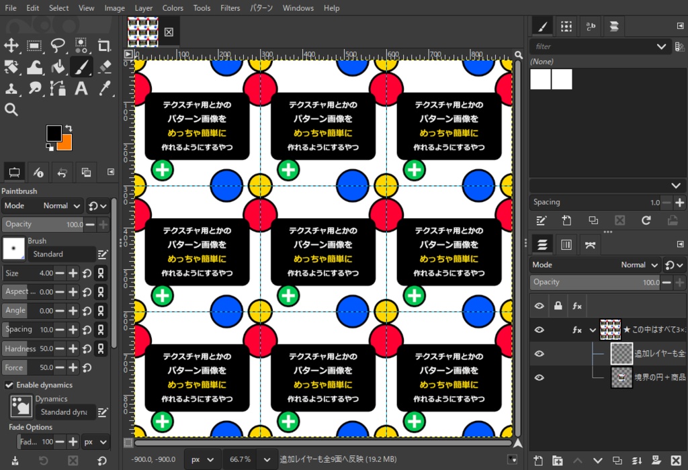Duplicate the selected layer

617,461
